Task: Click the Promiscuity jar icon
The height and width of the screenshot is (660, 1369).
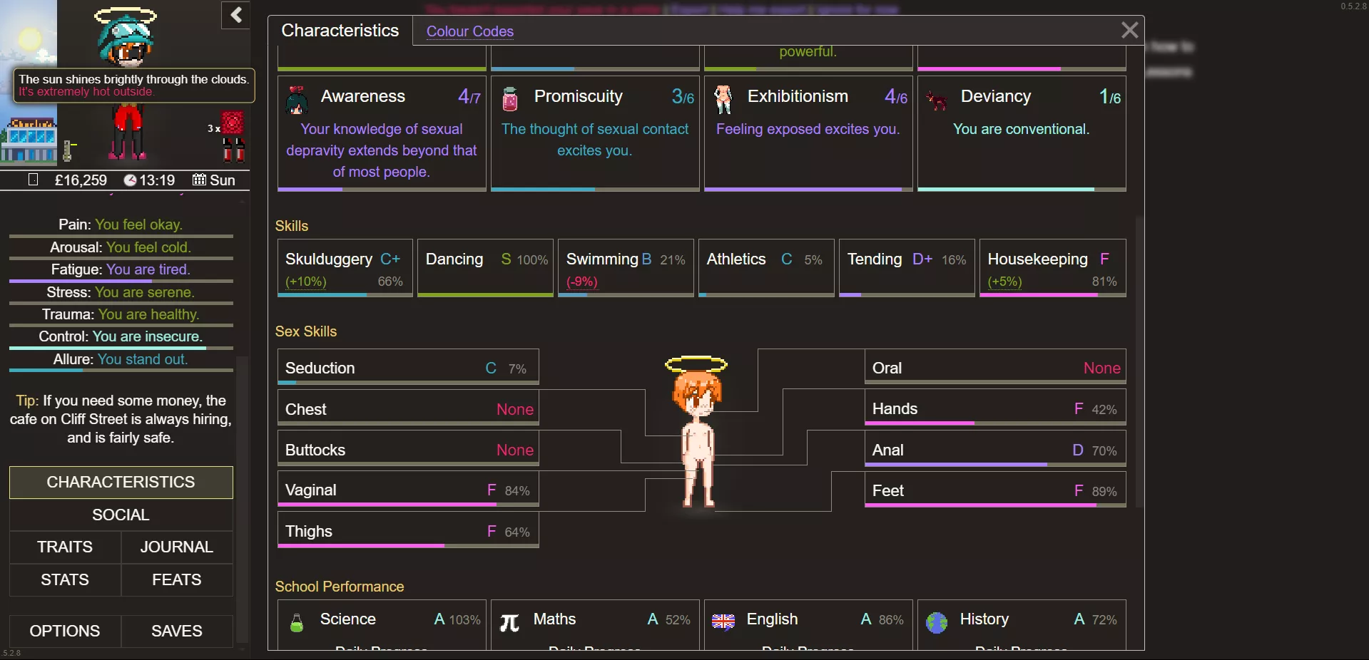Action: [509, 99]
